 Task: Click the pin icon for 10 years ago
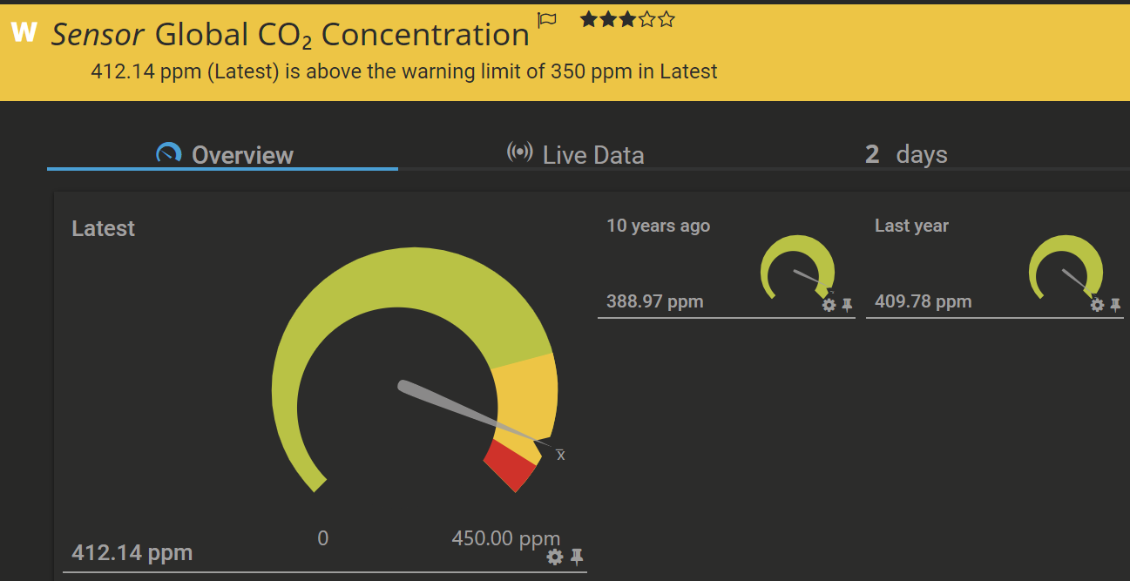tap(847, 305)
